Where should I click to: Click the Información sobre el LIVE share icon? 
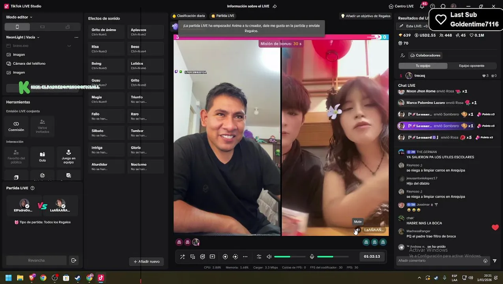275,6
